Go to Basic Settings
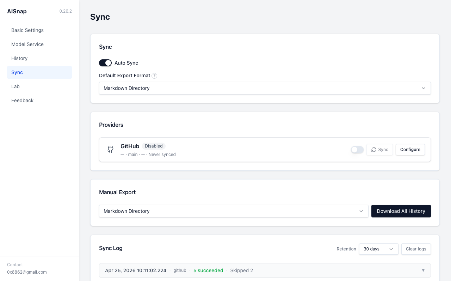451x281 pixels. (x=39, y=30)
